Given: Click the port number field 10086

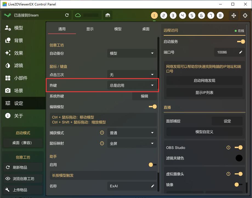Looking at the screenshot, I should tap(230, 52).
